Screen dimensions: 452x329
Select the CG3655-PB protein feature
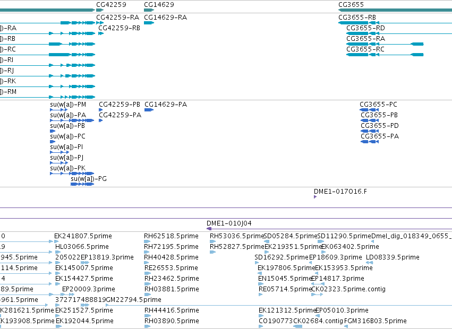coord(370,120)
